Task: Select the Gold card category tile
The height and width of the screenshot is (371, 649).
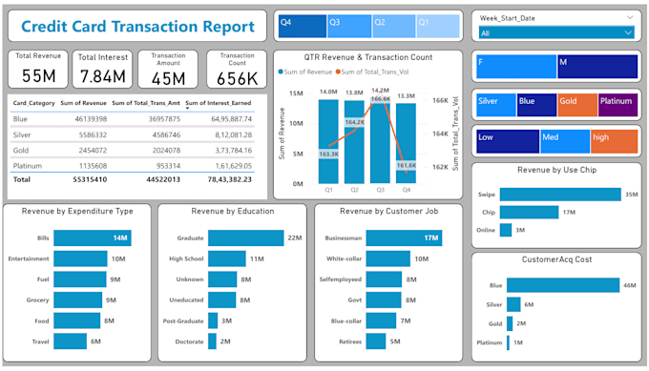Action: pyautogui.click(x=577, y=105)
